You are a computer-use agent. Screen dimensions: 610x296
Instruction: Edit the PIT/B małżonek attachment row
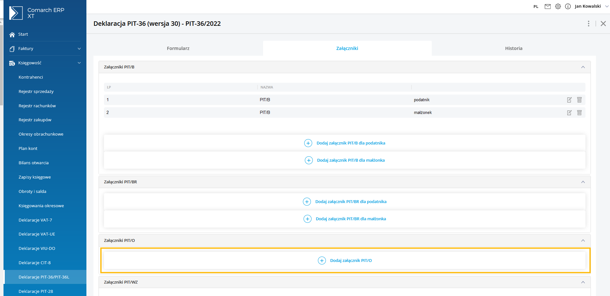click(x=569, y=113)
